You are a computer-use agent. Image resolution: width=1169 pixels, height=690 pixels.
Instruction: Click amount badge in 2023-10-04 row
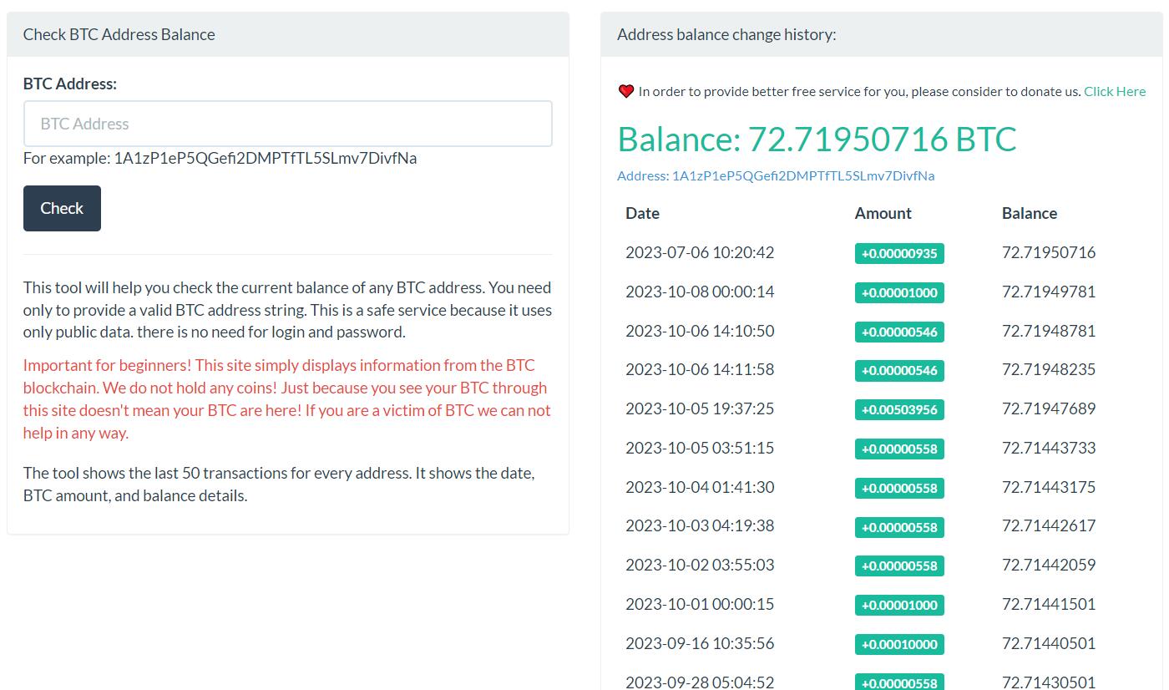point(899,488)
